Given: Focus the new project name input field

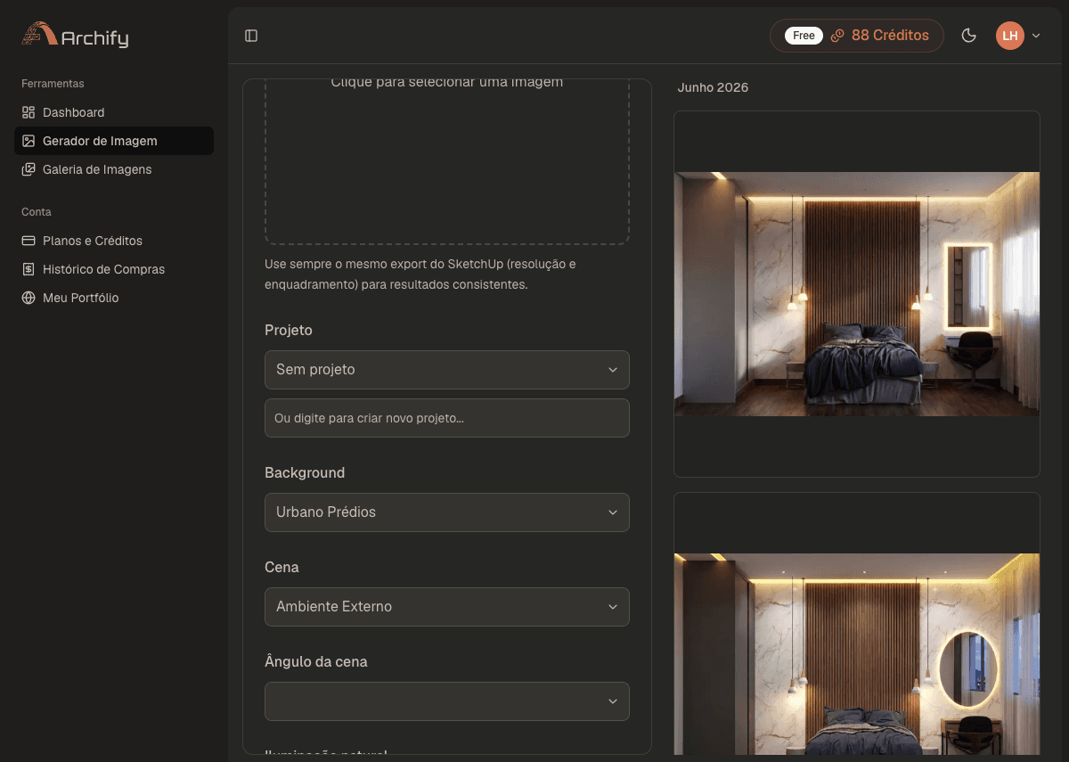Looking at the screenshot, I should [447, 418].
